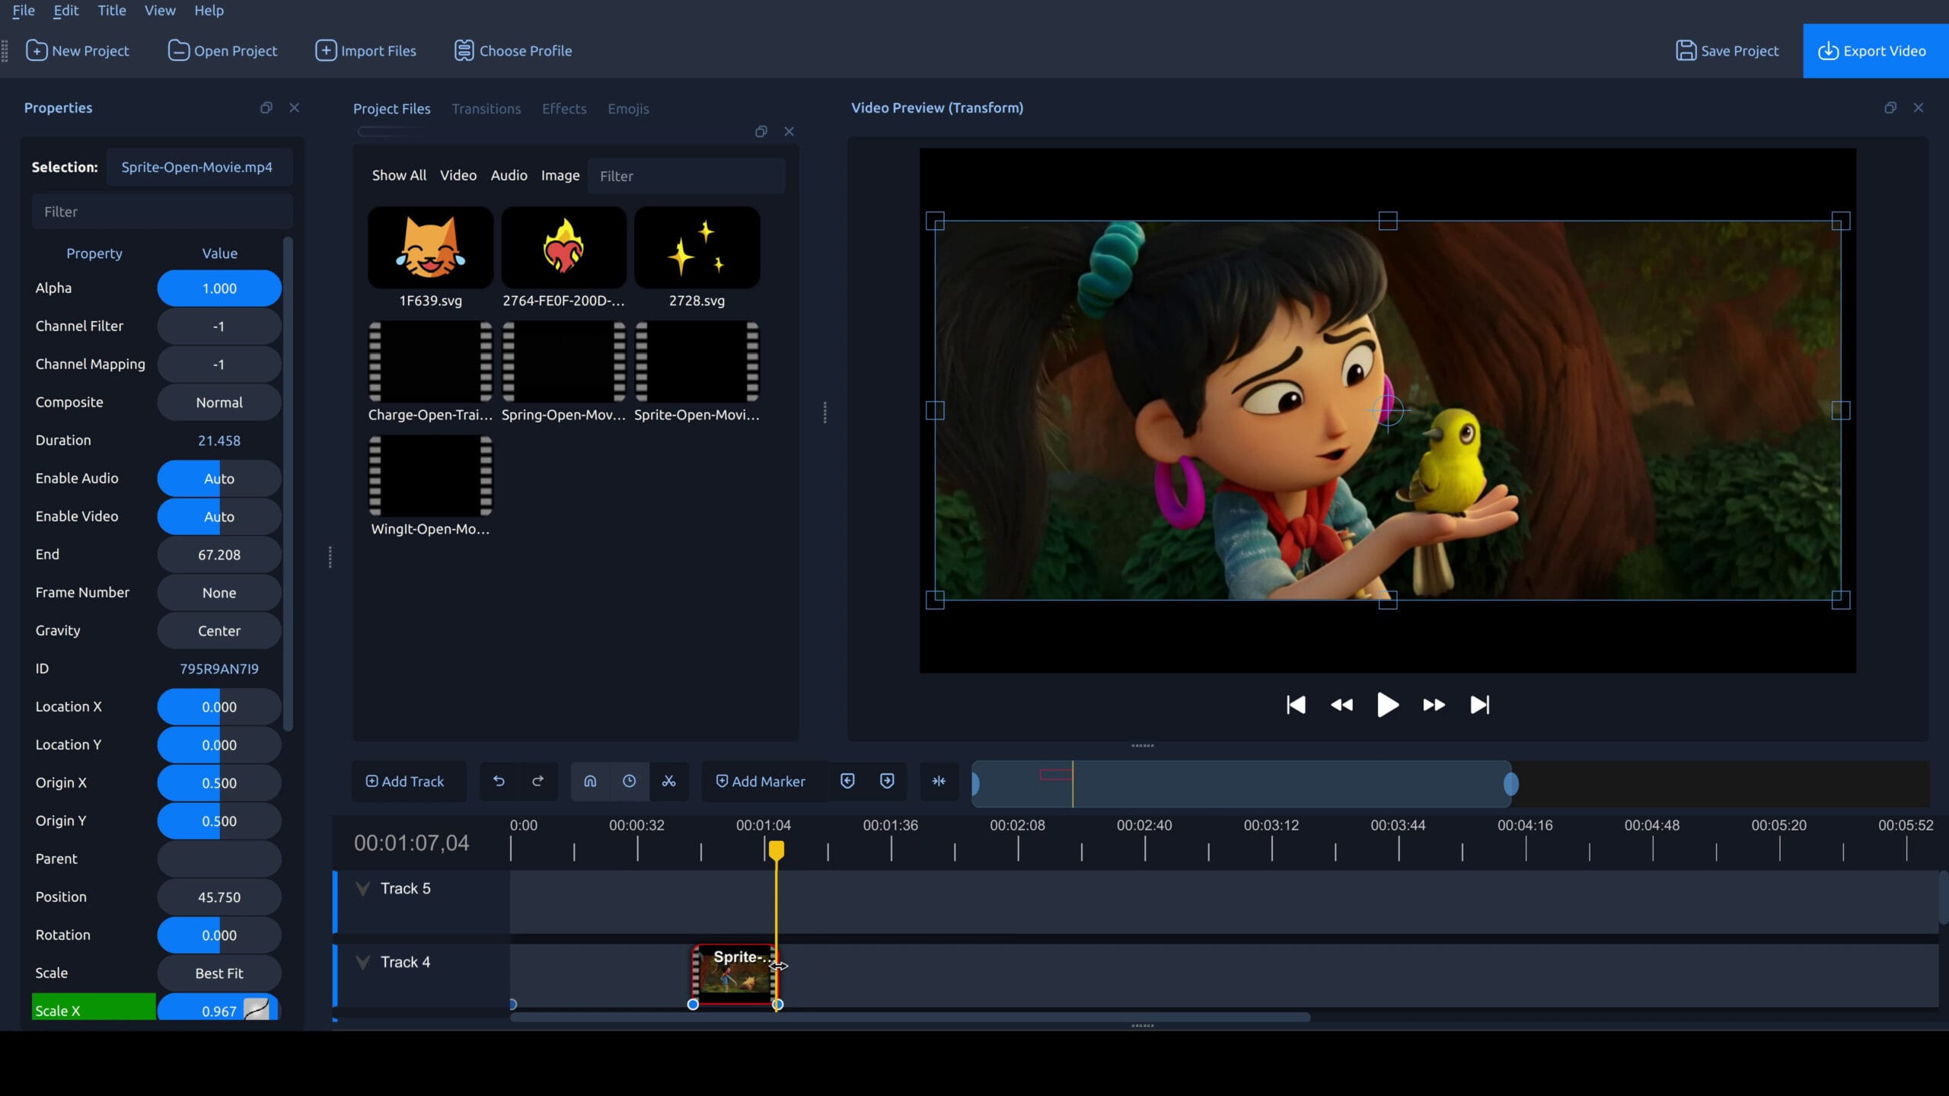This screenshot has width=1949, height=1096.
Task: Select the Razor tool in the timeline toolbar
Action: pyautogui.click(x=669, y=781)
